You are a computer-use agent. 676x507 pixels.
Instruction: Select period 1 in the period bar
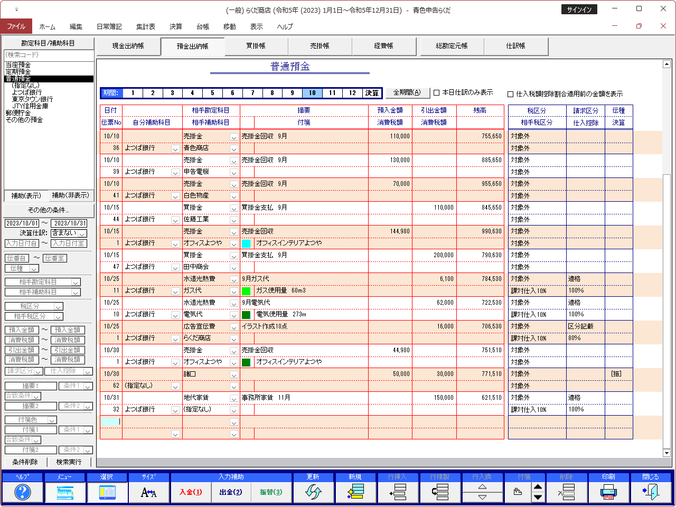click(133, 93)
